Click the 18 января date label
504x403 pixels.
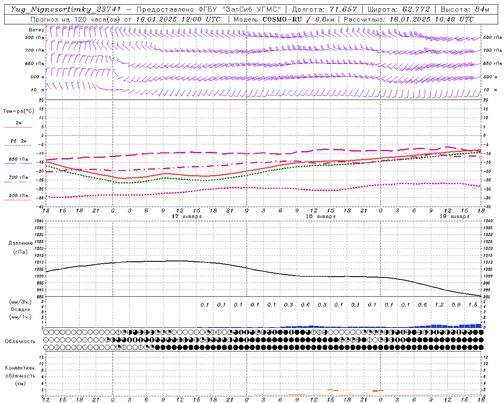click(321, 216)
